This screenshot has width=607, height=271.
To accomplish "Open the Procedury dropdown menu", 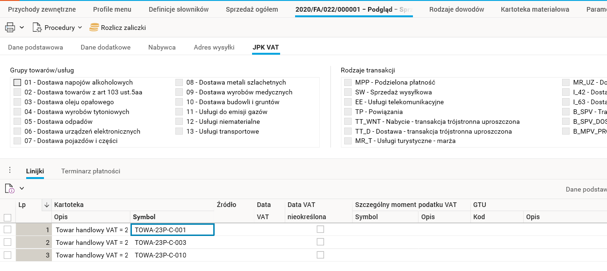I will pos(80,28).
